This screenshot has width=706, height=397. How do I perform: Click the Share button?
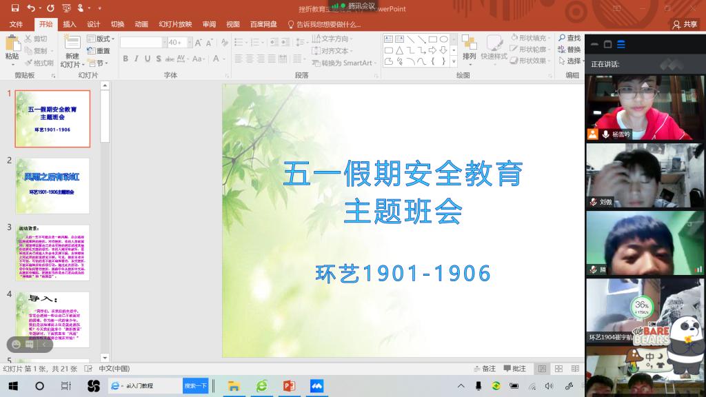pyautogui.click(x=685, y=24)
